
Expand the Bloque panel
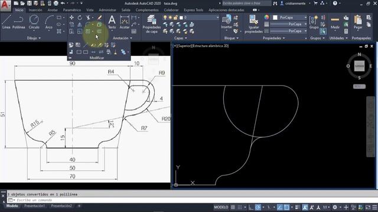(231, 38)
